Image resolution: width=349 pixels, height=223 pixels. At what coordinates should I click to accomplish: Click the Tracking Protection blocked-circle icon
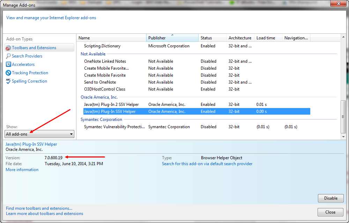pos(8,73)
